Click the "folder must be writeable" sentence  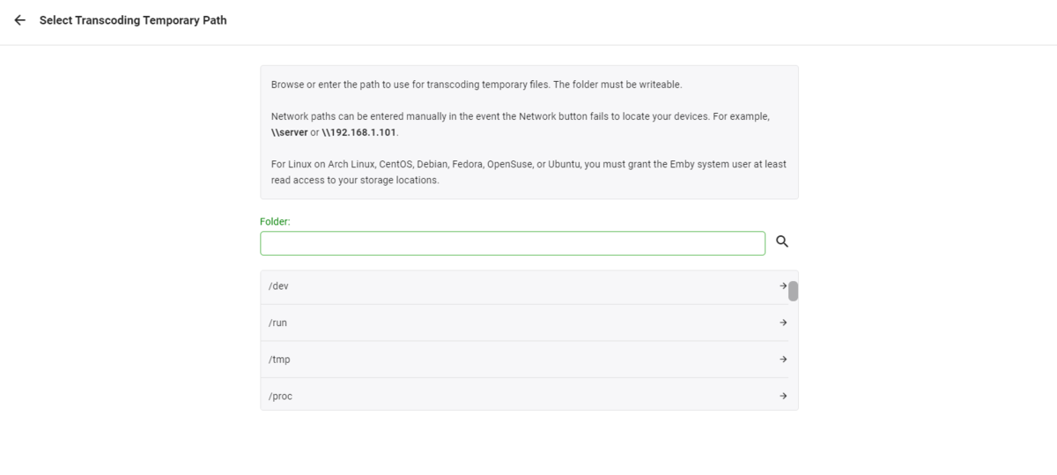(617, 85)
